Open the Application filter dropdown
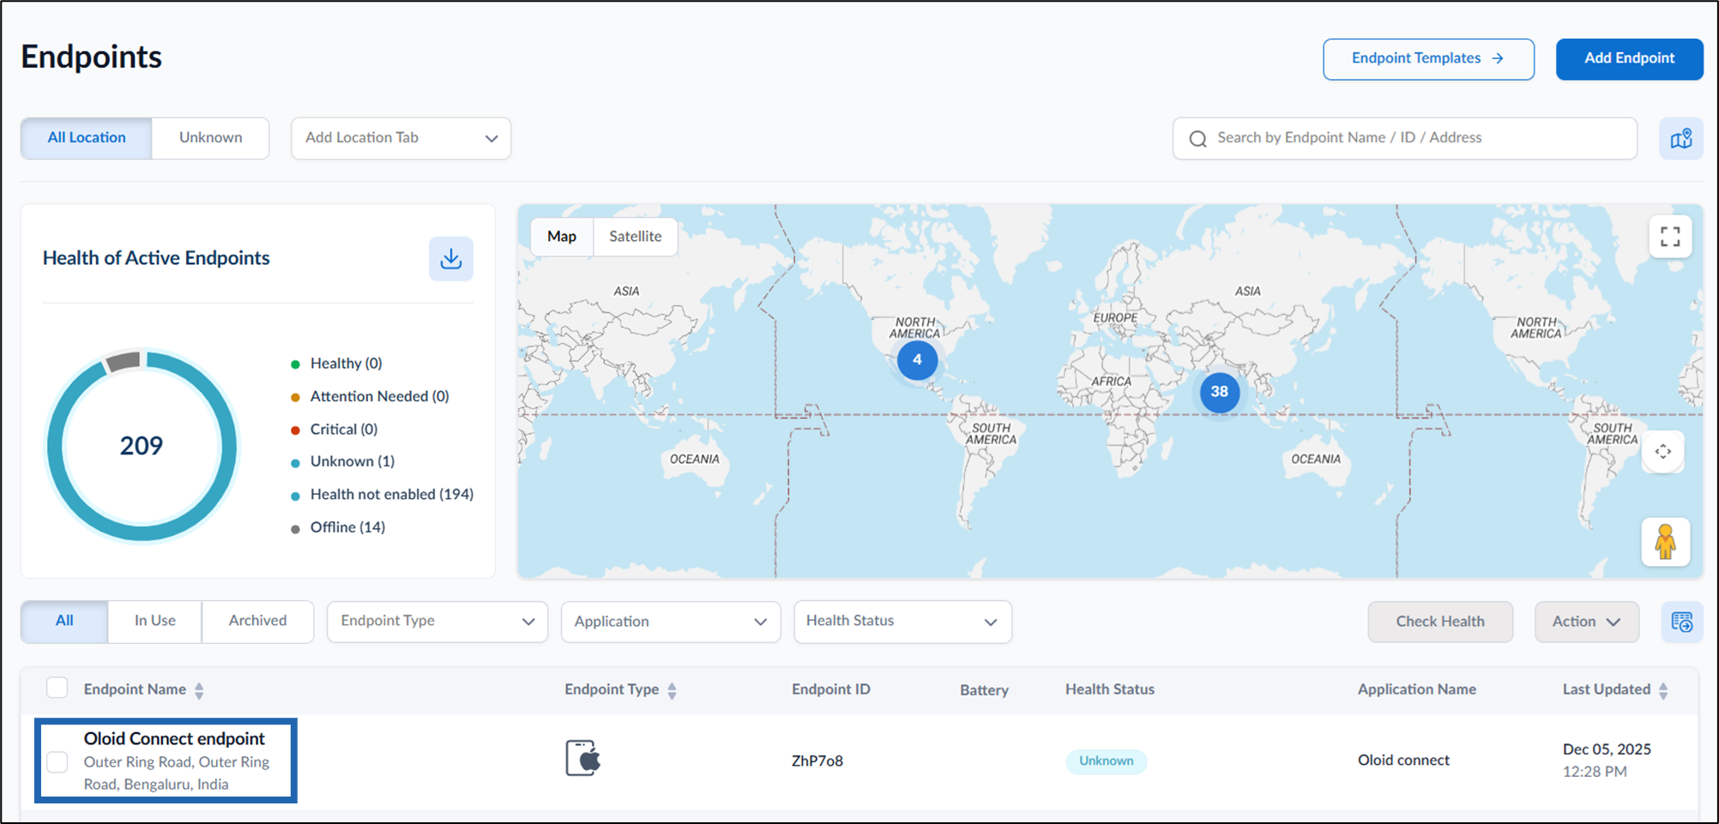Image resolution: width=1719 pixels, height=824 pixels. 671,622
